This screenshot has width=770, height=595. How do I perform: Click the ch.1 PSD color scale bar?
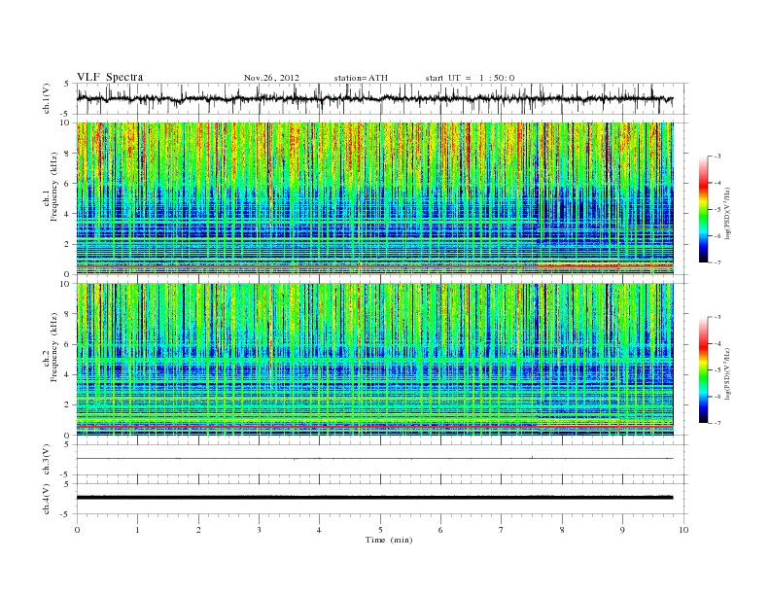(x=703, y=210)
